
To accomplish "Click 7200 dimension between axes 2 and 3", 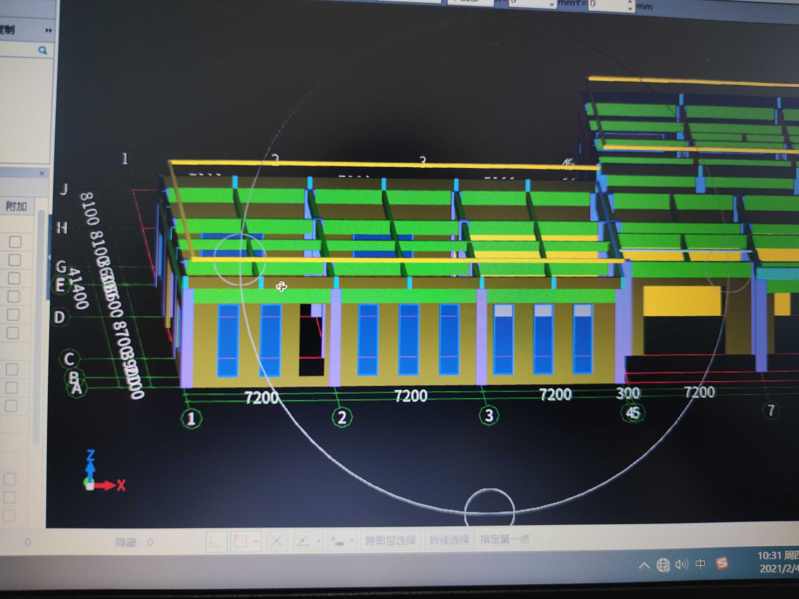I will coord(411,396).
